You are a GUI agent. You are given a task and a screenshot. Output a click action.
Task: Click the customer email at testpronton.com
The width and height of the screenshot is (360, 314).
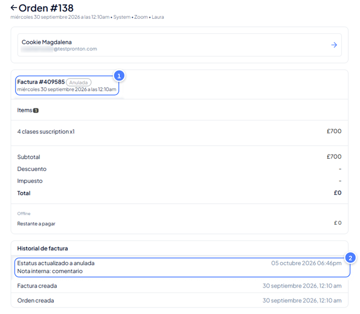[59, 49]
